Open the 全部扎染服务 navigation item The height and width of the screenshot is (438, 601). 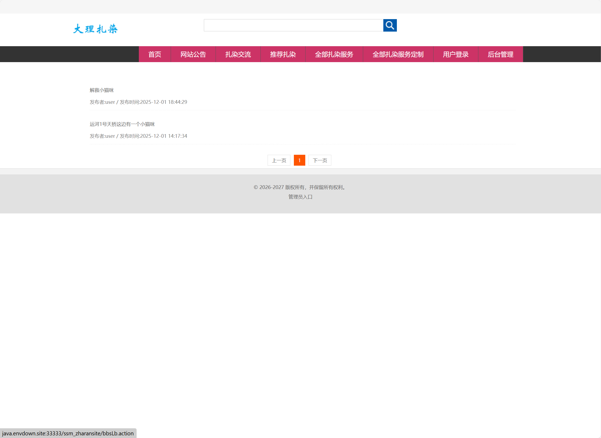pos(334,54)
